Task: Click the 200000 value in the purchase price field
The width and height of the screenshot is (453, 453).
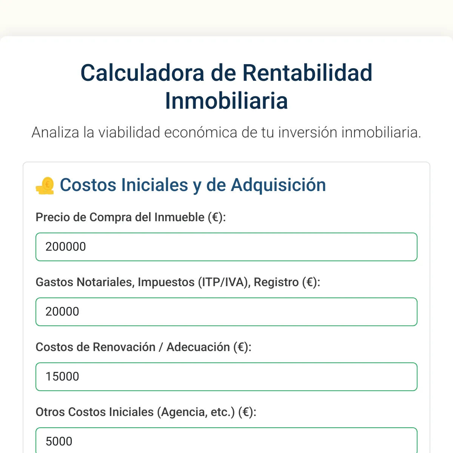Action: (66, 247)
